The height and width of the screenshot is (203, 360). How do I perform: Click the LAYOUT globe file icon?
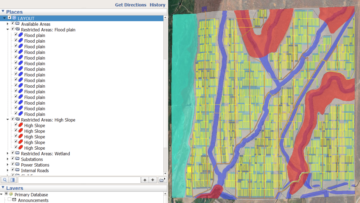(x=14, y=18)
